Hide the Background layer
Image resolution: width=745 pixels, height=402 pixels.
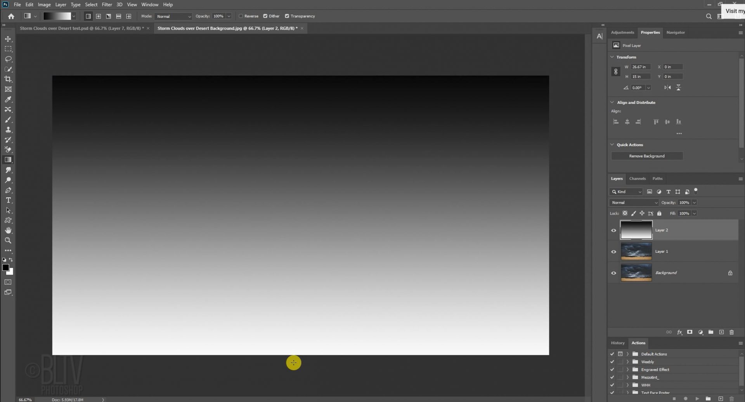coord(613,273)
